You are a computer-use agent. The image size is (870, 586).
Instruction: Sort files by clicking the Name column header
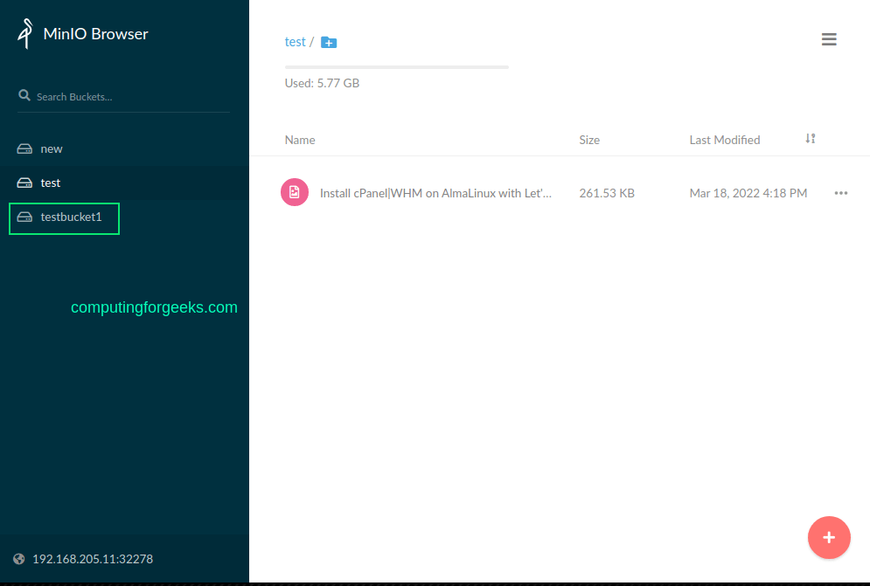300,140
